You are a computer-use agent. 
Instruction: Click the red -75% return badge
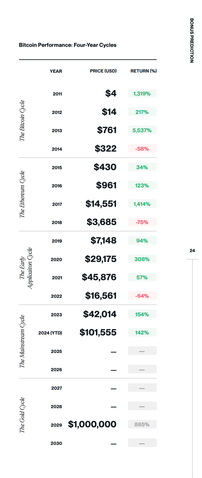pos(142,222)
